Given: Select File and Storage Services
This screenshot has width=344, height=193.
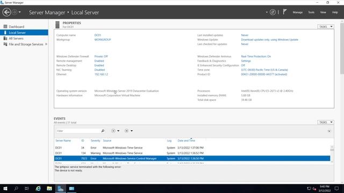Looking at the screenshot, I should [26, 44].
